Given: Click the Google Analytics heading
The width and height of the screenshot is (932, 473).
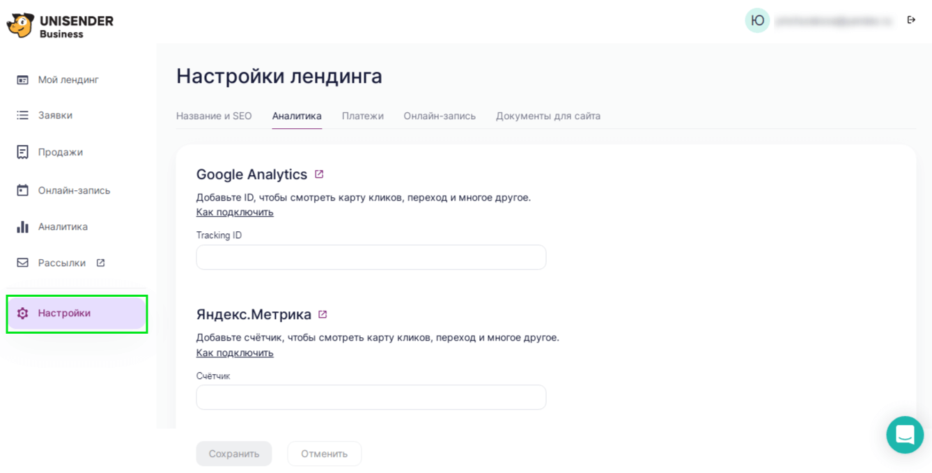Looking at the screenshot, I should pos(251,174).
